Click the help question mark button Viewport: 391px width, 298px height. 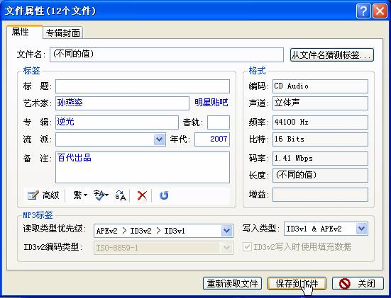[x=363, y=11]
